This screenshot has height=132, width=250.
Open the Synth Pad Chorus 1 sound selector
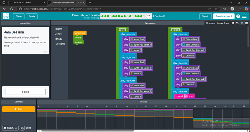pyautogui.click(x=193, y=50)
